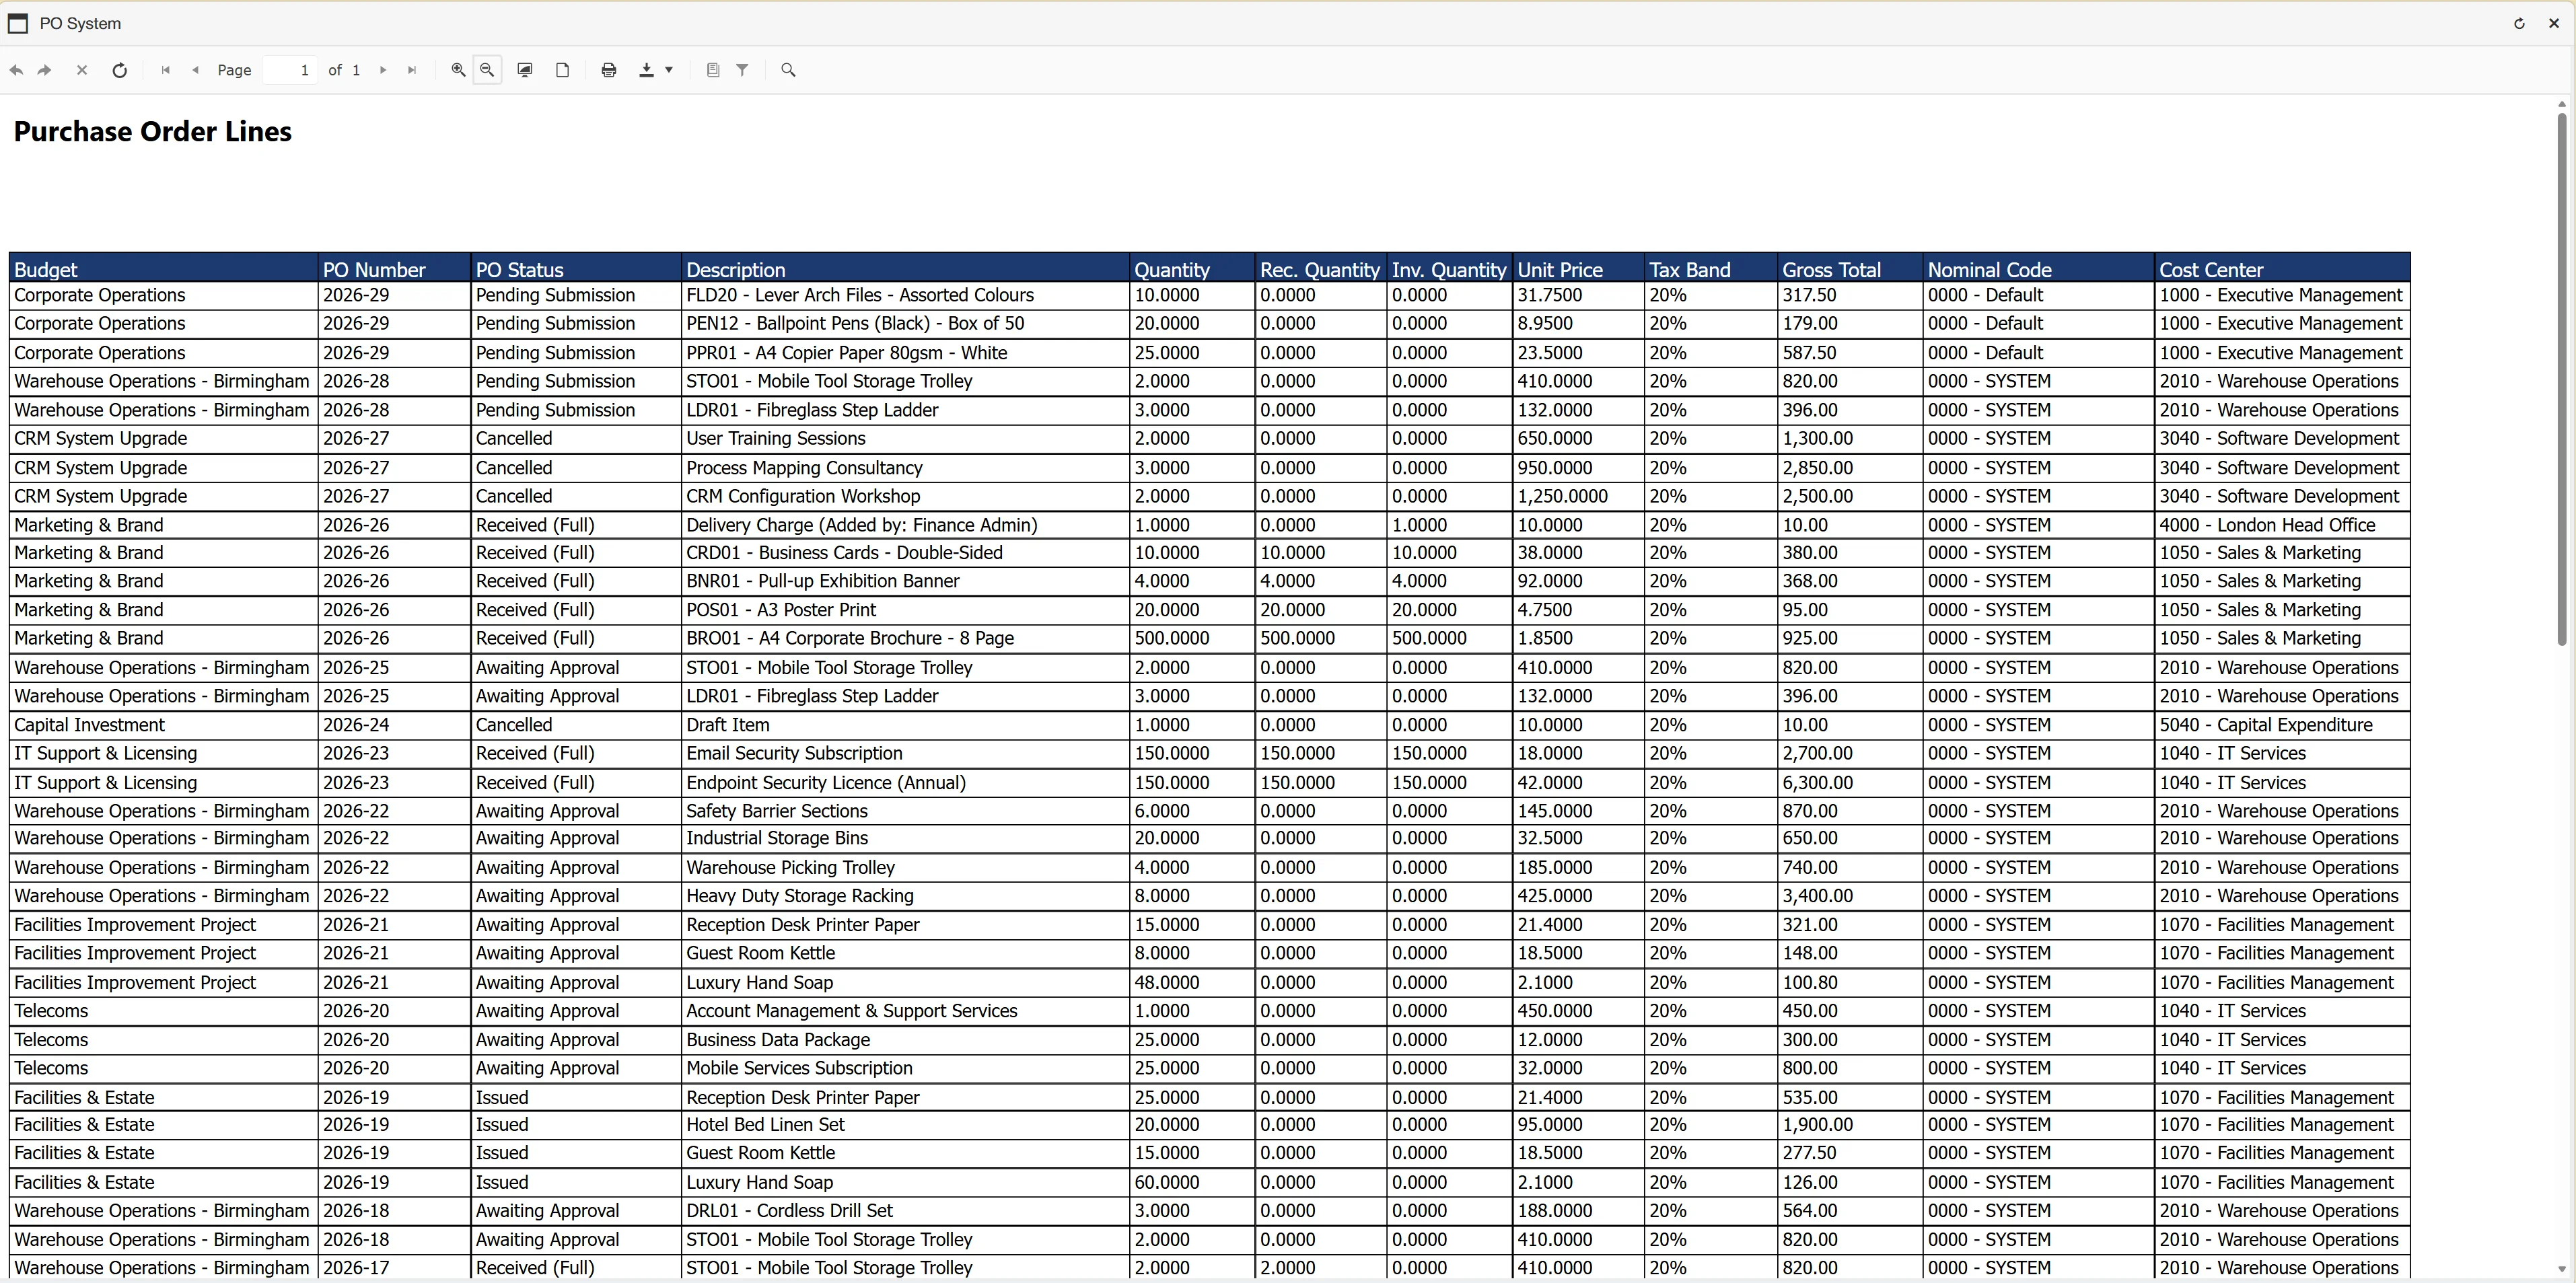Click 'Delivery Charge (Added by: Finance Admin)' cell
This screenshot has height=1283, width=2576.
click(x=905, y=525)
